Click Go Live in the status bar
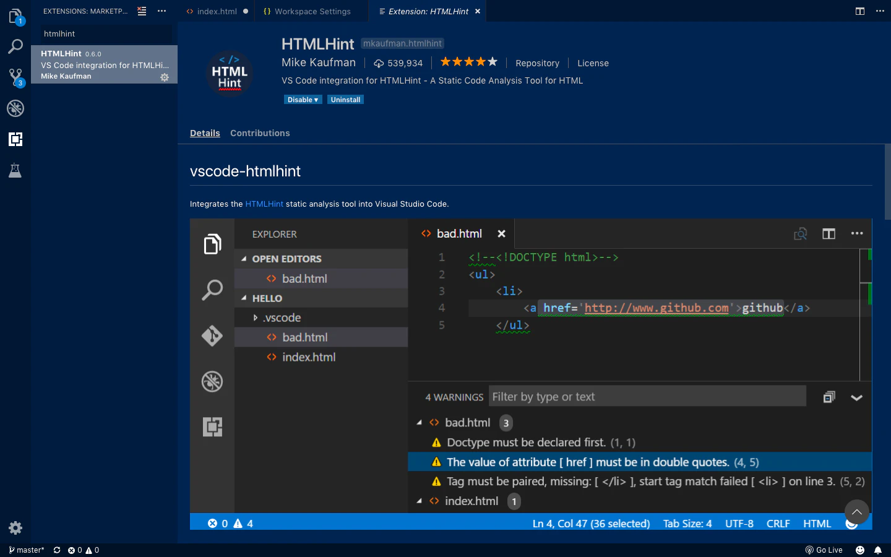The width and height of the screenshot is (891, 557). coord(824,550)
